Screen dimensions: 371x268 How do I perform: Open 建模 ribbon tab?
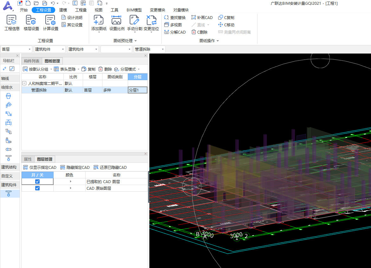pos(63,10)
